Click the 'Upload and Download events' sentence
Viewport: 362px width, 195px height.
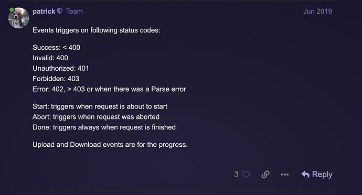tap(110, 145)
